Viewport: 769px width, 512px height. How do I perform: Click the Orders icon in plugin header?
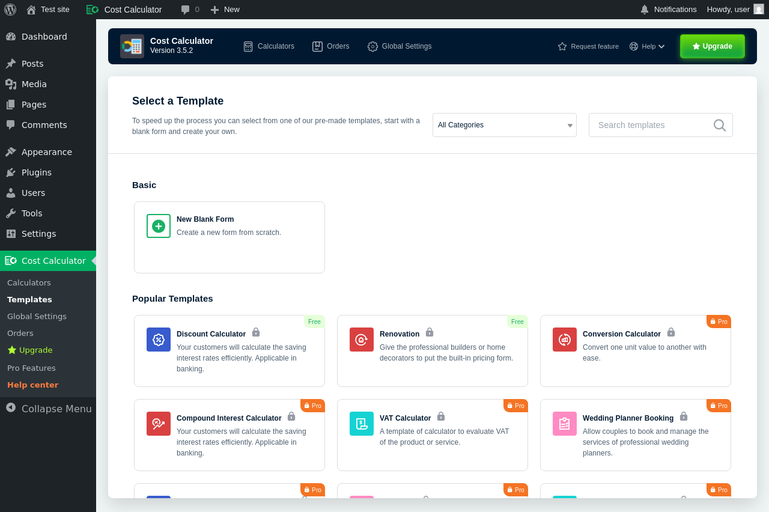pos(317,46)
